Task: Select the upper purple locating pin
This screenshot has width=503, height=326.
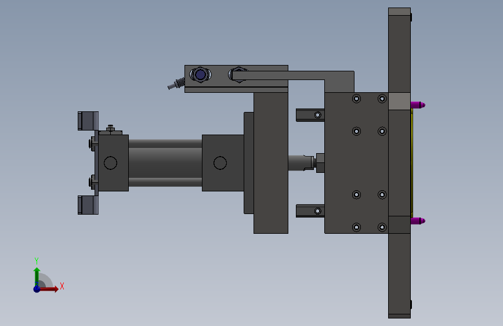Action: tap(418, 105)
